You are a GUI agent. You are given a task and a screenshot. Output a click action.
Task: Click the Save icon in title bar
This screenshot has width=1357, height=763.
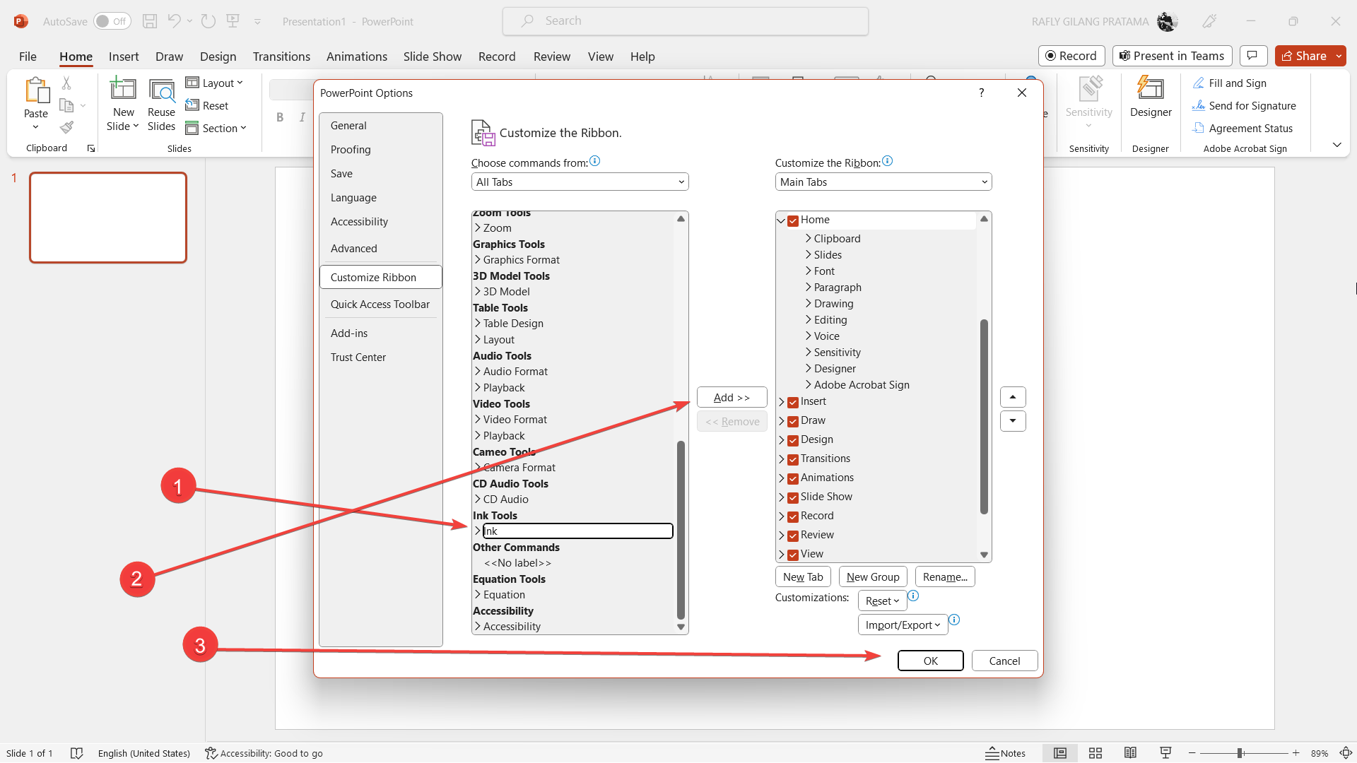150,21
